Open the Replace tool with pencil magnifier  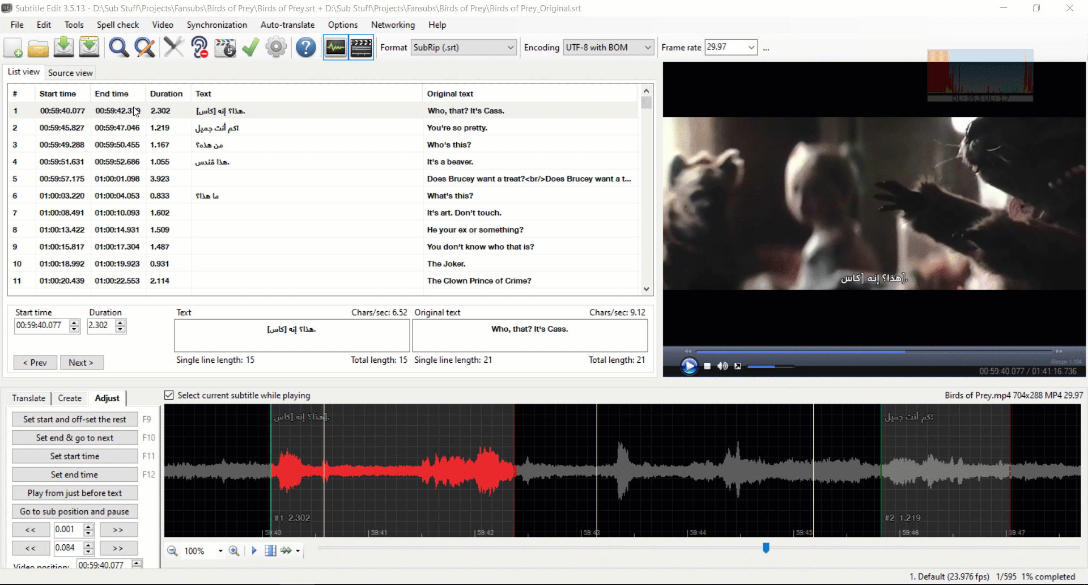pos(144,48)
